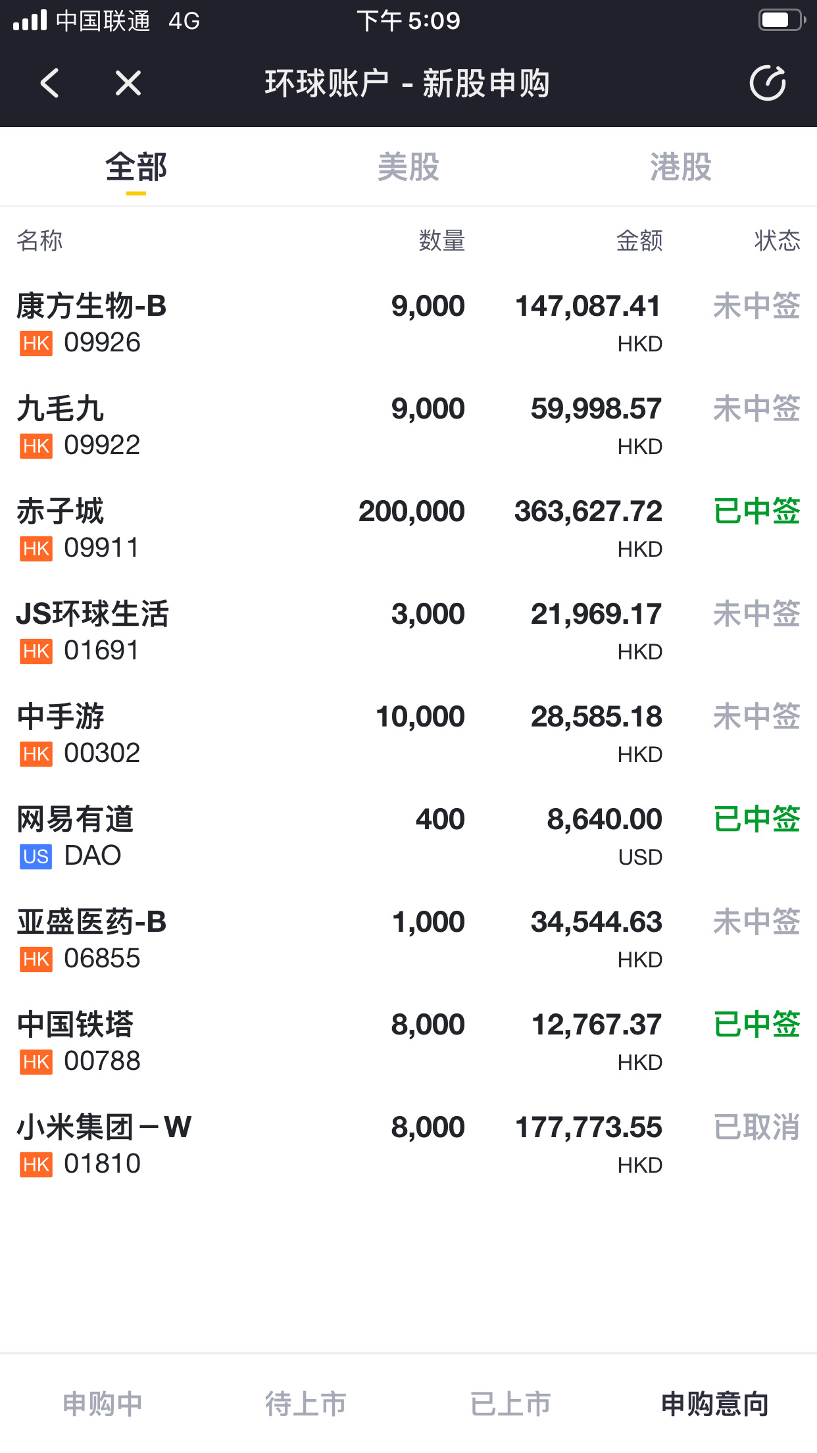Switch to the 港股 tab
Image resolution: width=817 pixels, height=1453 pixels.
681,167
